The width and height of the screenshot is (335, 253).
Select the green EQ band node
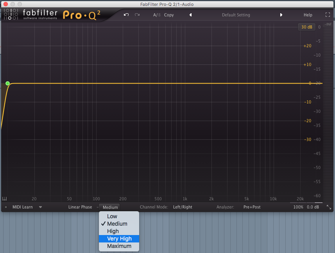click(7, 84)
